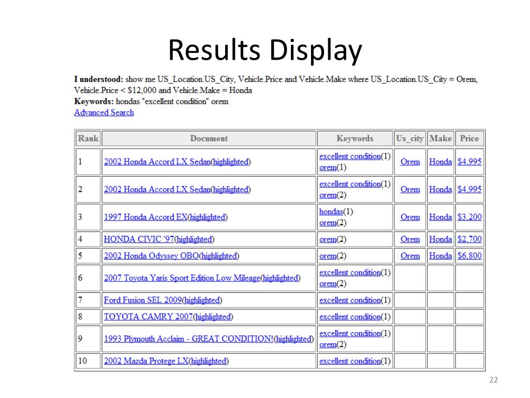
Task: Click excellent condition keyword in Plymouth Acclaim row
Action: pyautogui.click(x=350, y=333)
